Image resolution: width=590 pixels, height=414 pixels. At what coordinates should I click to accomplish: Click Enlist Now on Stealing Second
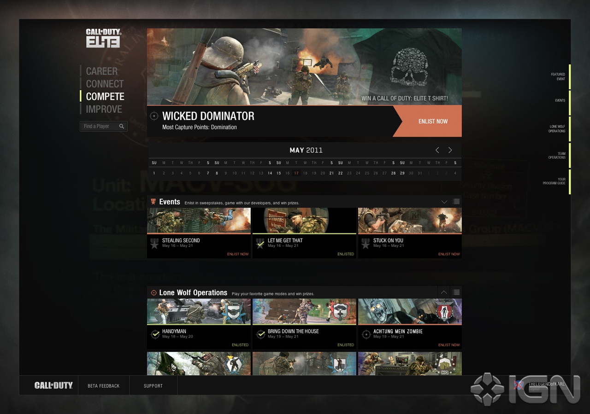pyautogui.click(x=238, y=254)
